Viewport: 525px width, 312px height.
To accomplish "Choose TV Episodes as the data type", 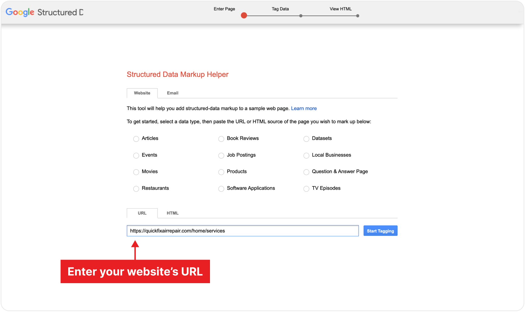I will (306, 189).
